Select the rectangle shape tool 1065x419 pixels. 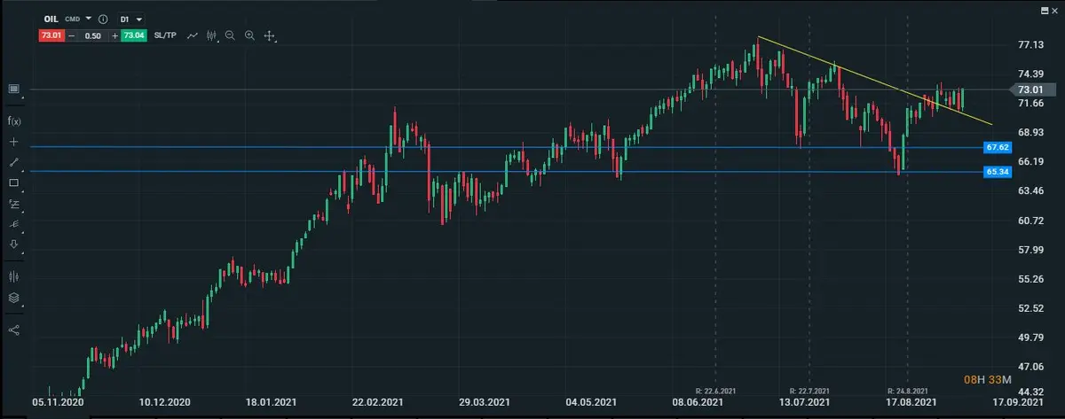pyautogui.click(x=14, y=182)
